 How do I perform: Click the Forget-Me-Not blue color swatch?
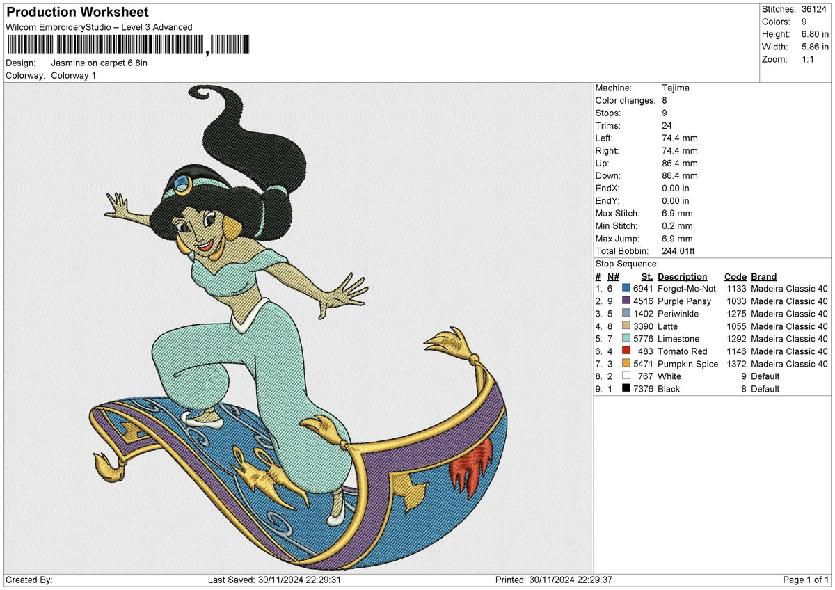point(626,288)
